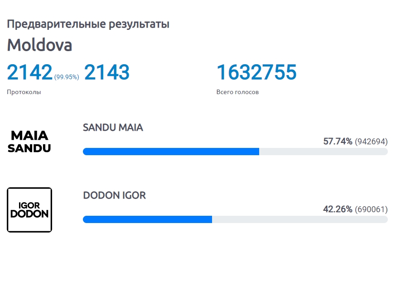Click the Moldova region heading
Viewport: 396px width, 304px height.
coord(40,45)
